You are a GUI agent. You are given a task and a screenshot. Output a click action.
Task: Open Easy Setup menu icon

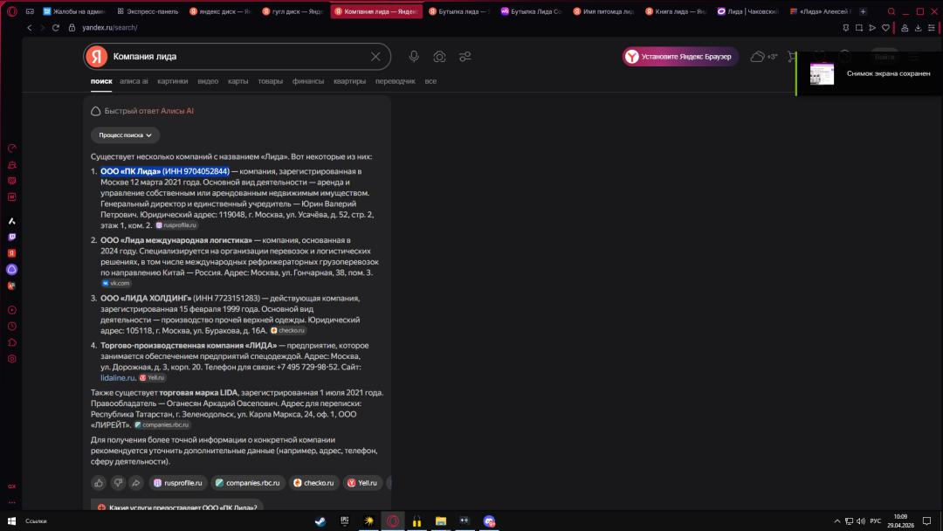coord(931,28)
